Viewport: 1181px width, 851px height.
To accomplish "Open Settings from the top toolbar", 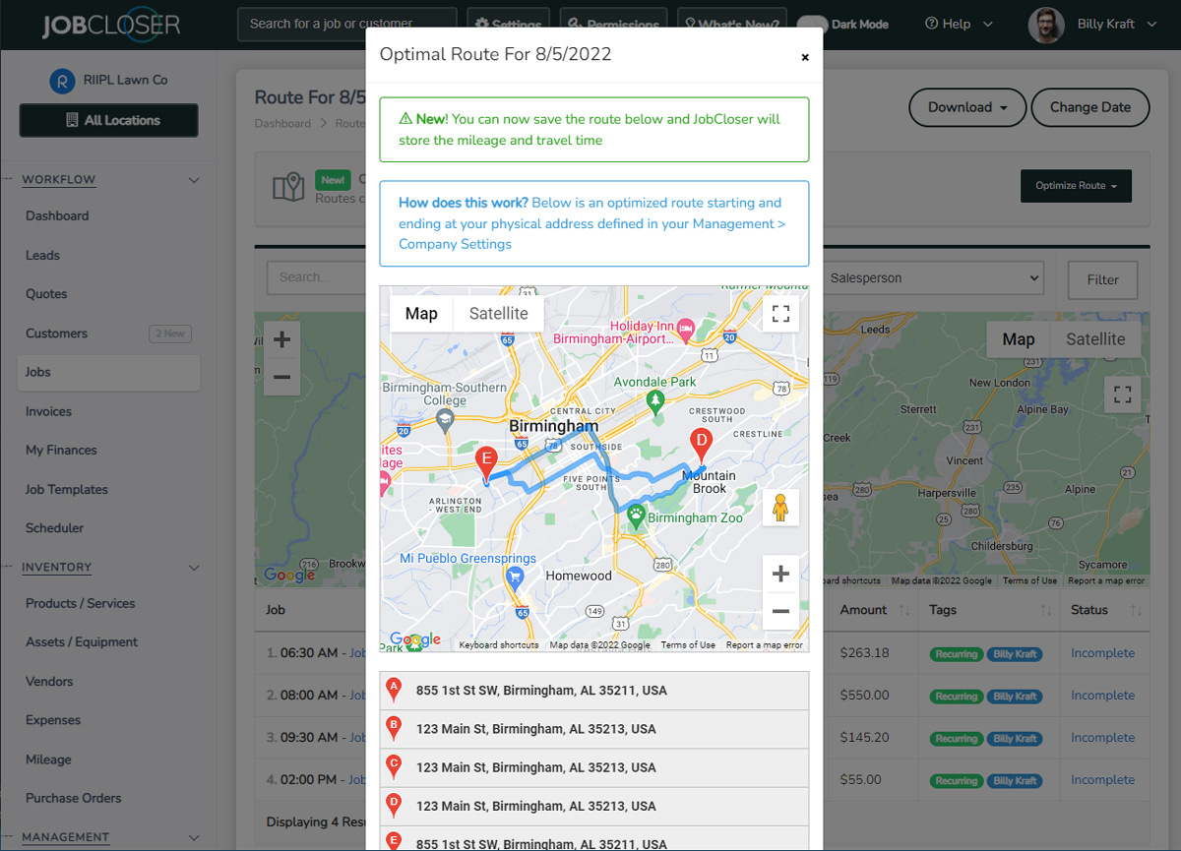I will click(508, 20).
